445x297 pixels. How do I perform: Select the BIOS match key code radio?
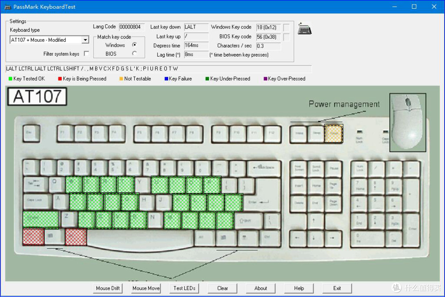tap(134, 54)
